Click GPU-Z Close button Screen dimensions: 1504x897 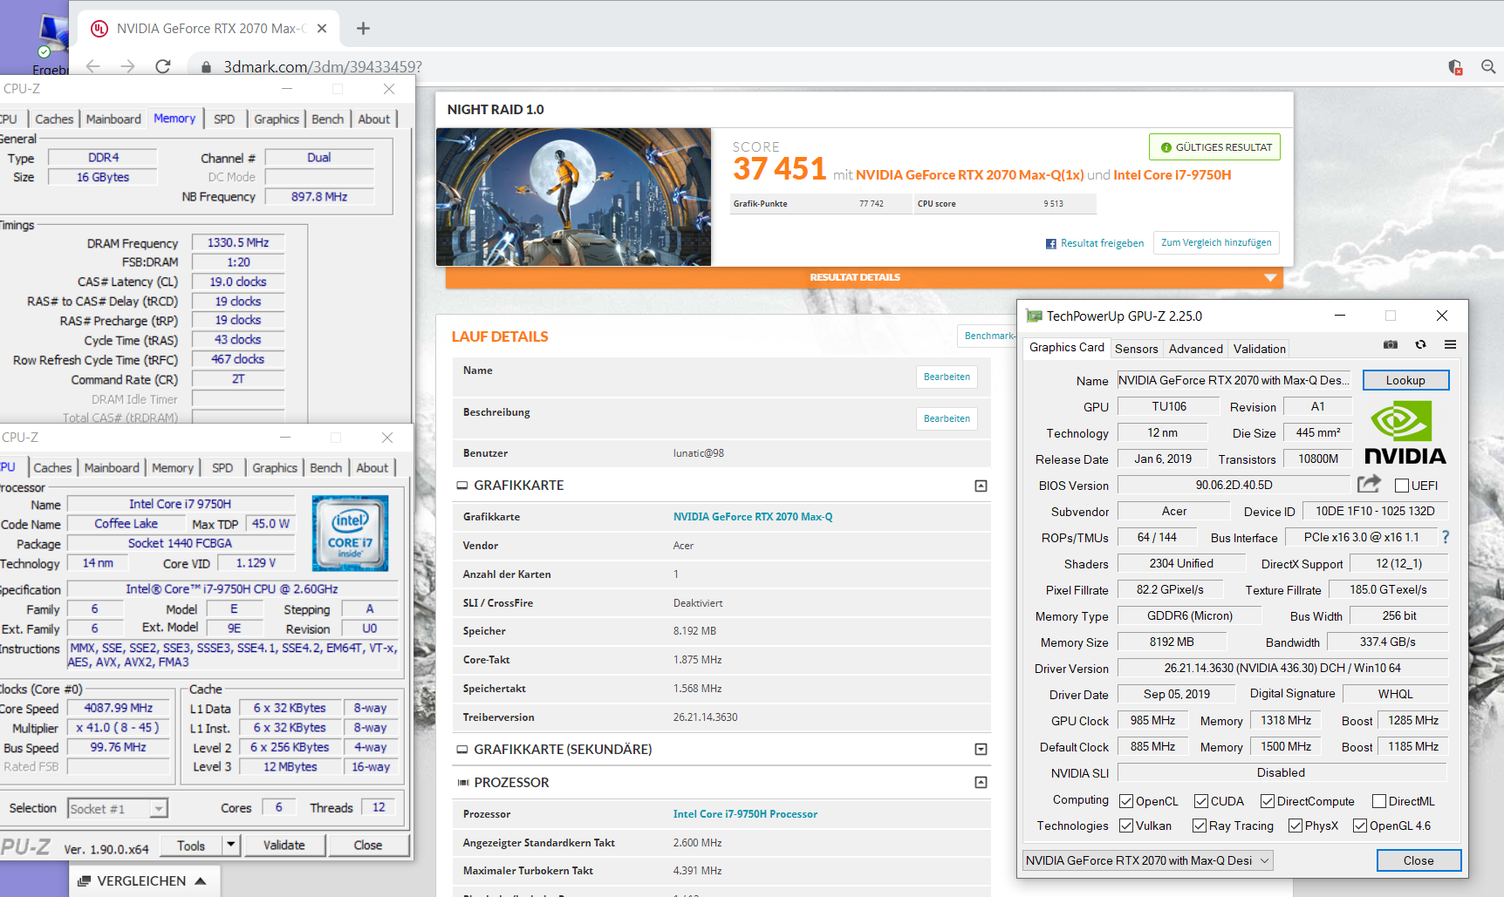click(x=1419, y=860)
